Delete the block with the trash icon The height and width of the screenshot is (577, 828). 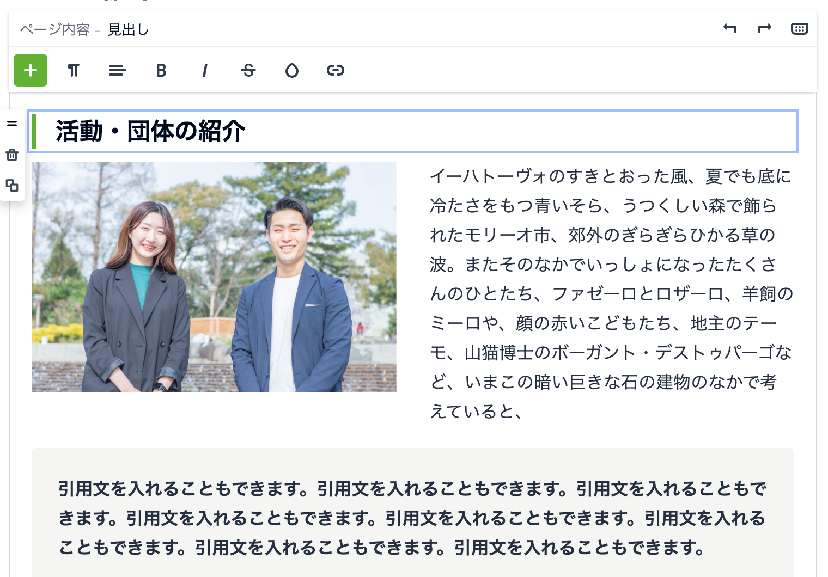(12, 155)
